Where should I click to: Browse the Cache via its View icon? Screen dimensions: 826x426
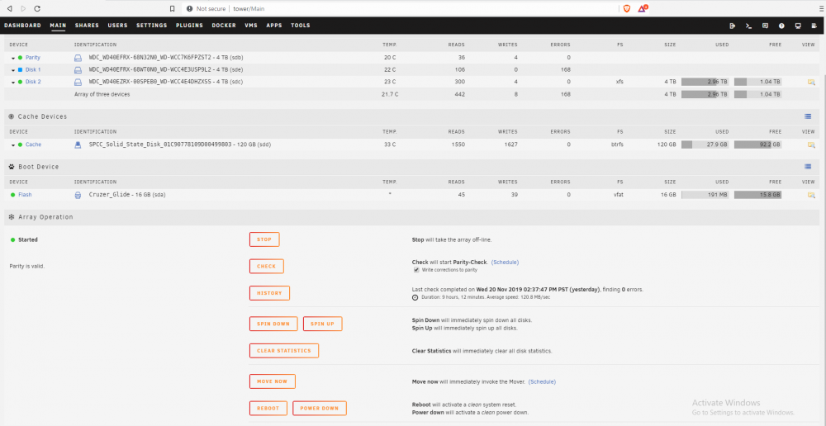click(811, 144)
